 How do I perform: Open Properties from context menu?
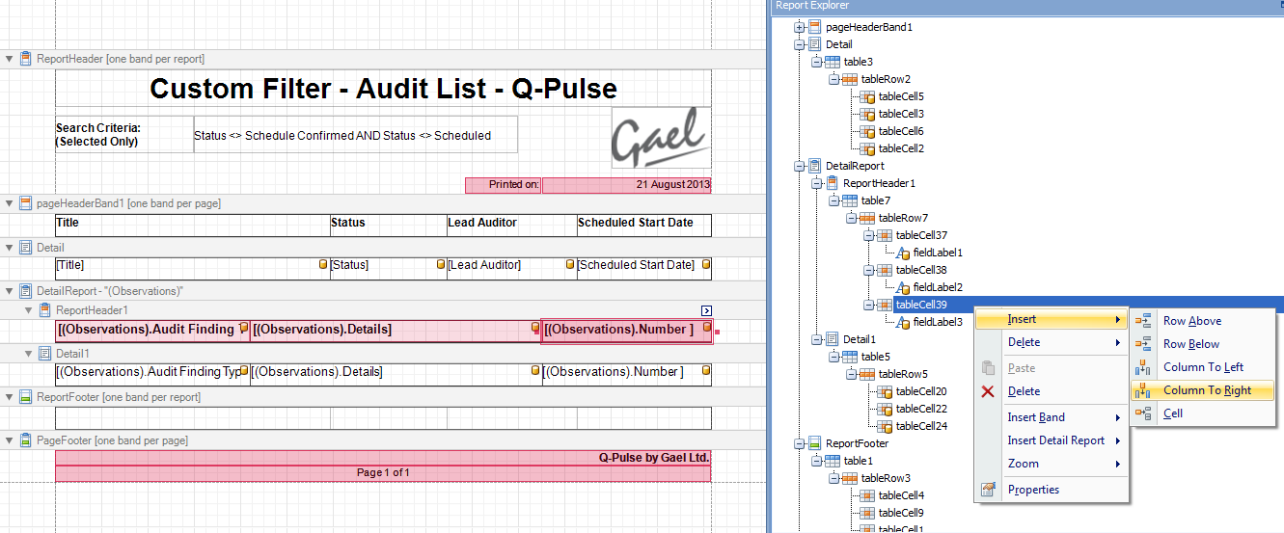point(1052,490)
